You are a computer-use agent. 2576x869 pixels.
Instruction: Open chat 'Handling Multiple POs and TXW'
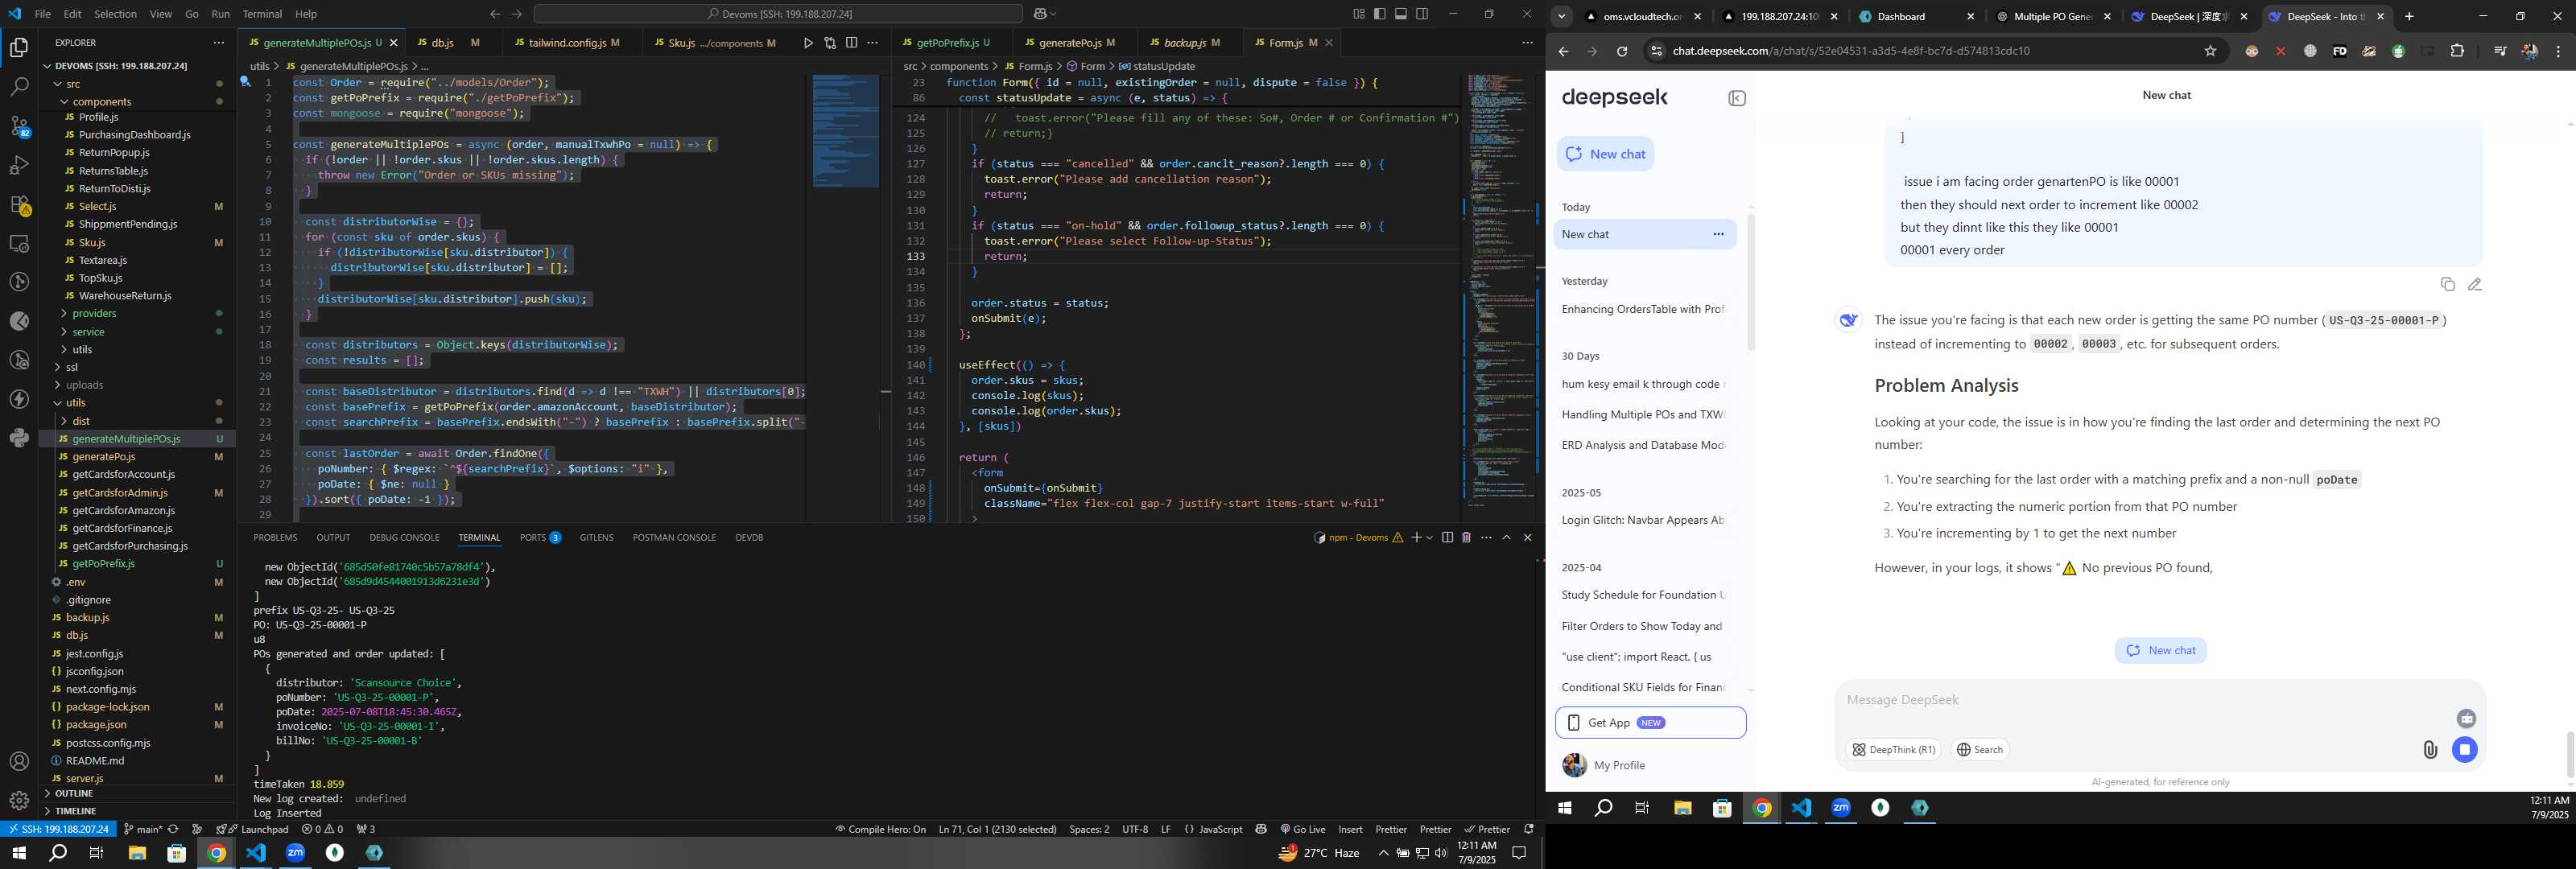click(x=1643, y=415)
